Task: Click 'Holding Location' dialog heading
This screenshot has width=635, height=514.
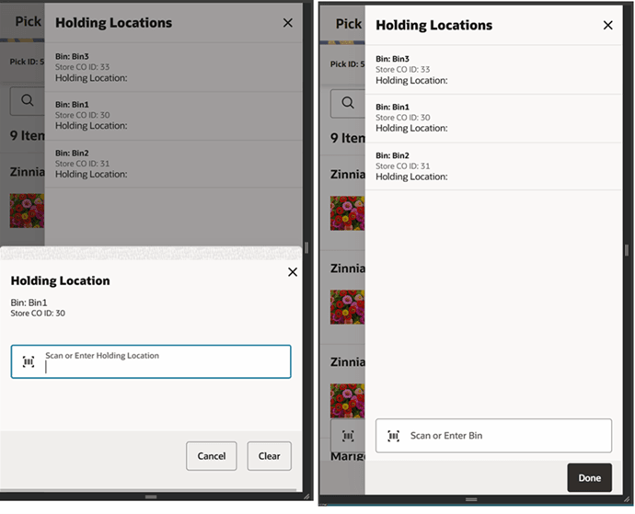Action: [x=61, y=280]
